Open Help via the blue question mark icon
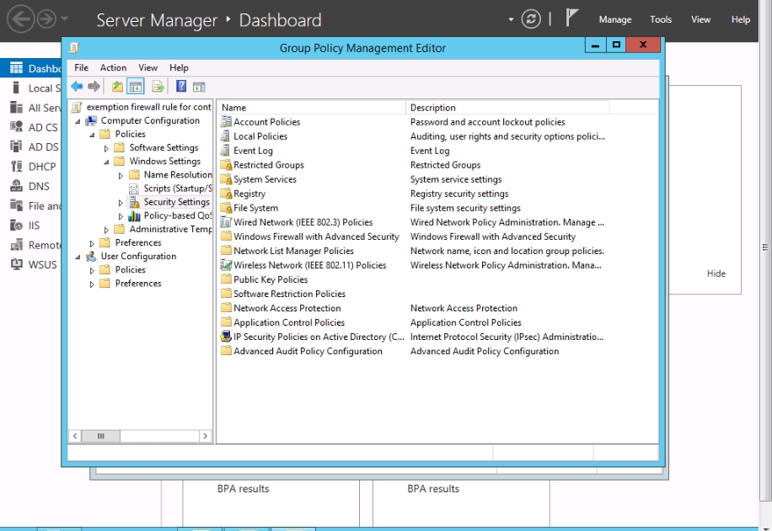The height and width of the screenshot is (531, 772). 181,87
